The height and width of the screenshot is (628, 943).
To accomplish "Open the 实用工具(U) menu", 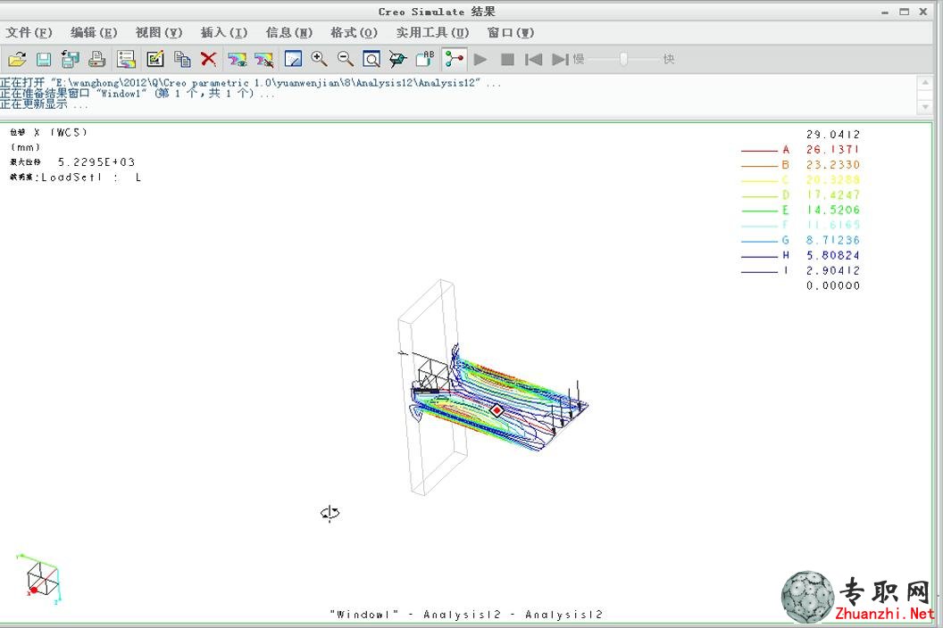I will point(432,32).
